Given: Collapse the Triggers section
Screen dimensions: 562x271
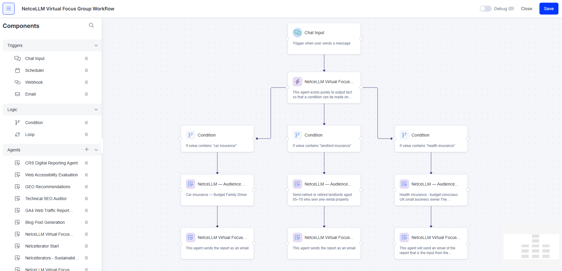Looking at the screenshot, I should (x=96, y=45).
